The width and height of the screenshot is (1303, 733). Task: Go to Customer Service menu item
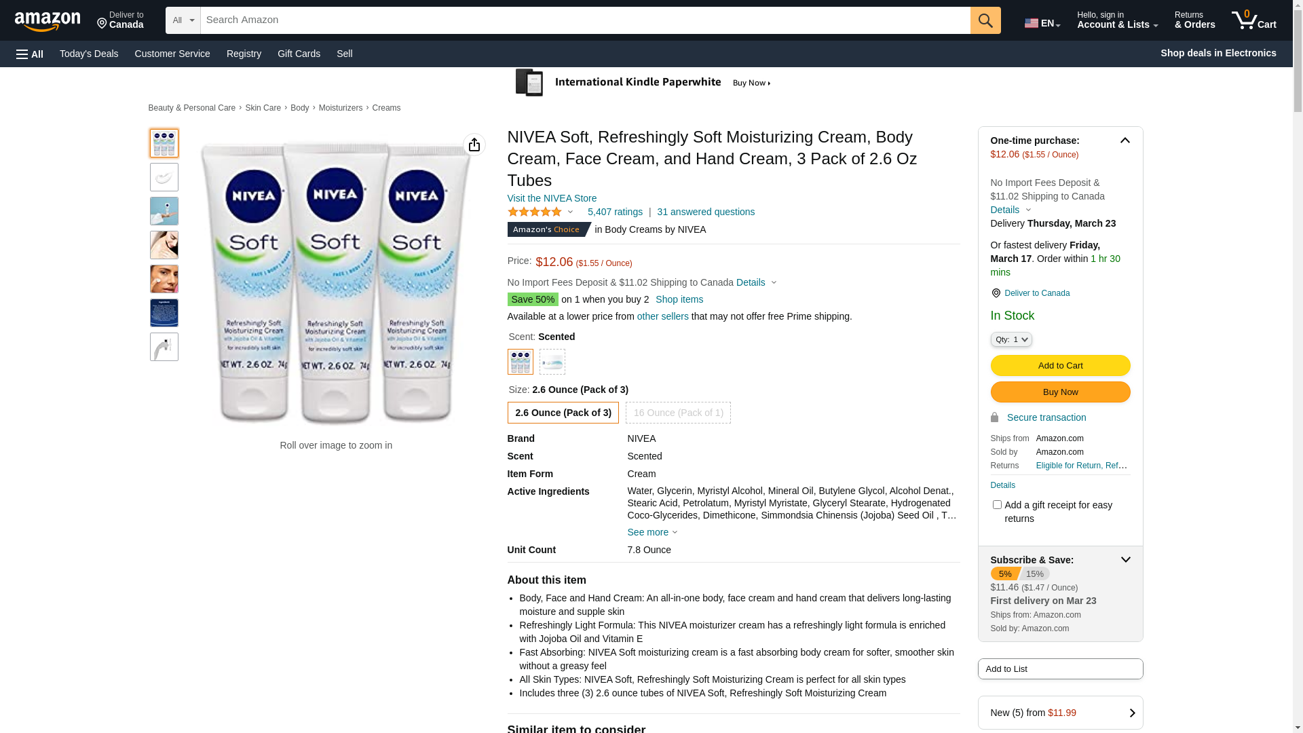[172, 54]
